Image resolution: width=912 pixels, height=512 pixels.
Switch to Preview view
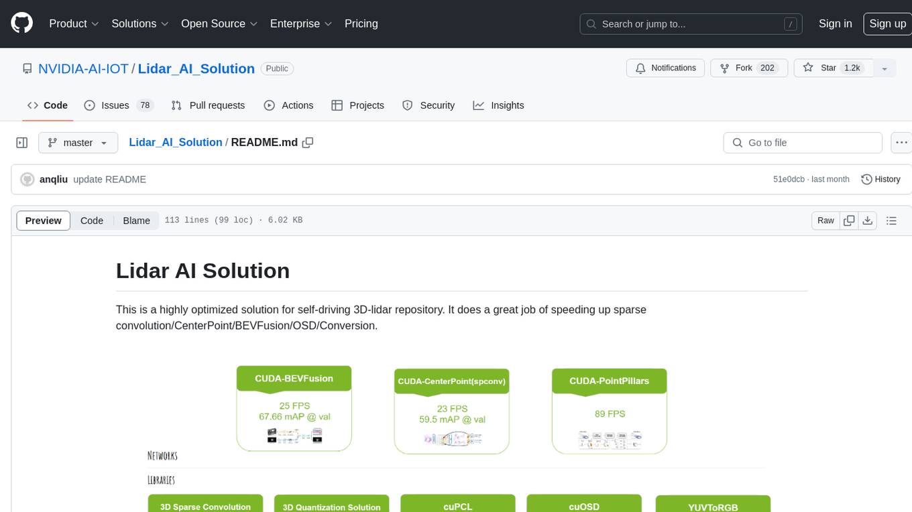pos(44,220)
